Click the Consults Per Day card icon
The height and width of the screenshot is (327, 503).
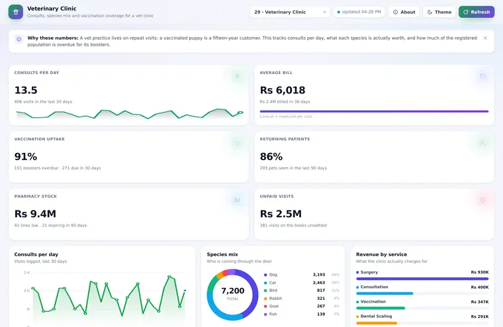point(238,76)
